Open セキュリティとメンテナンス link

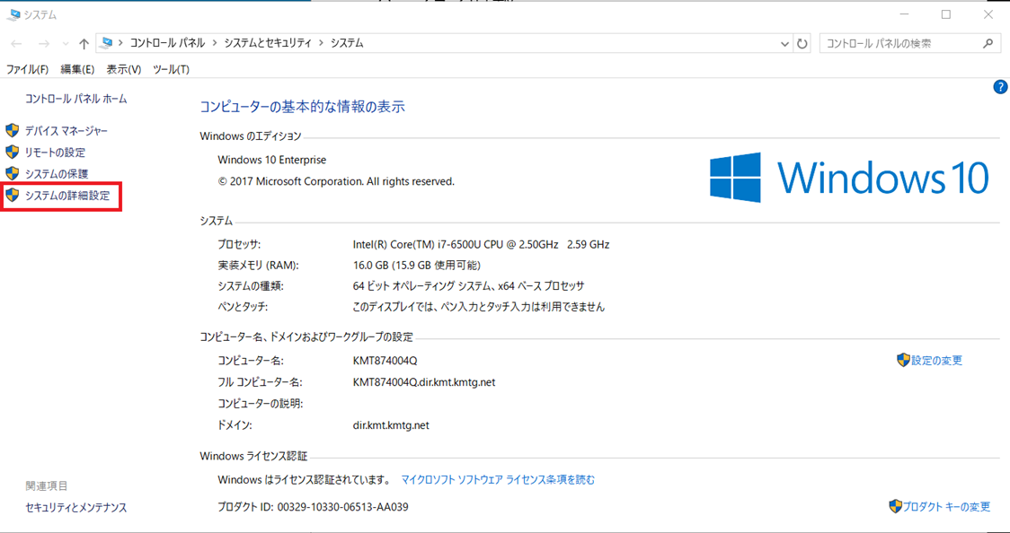76,508
